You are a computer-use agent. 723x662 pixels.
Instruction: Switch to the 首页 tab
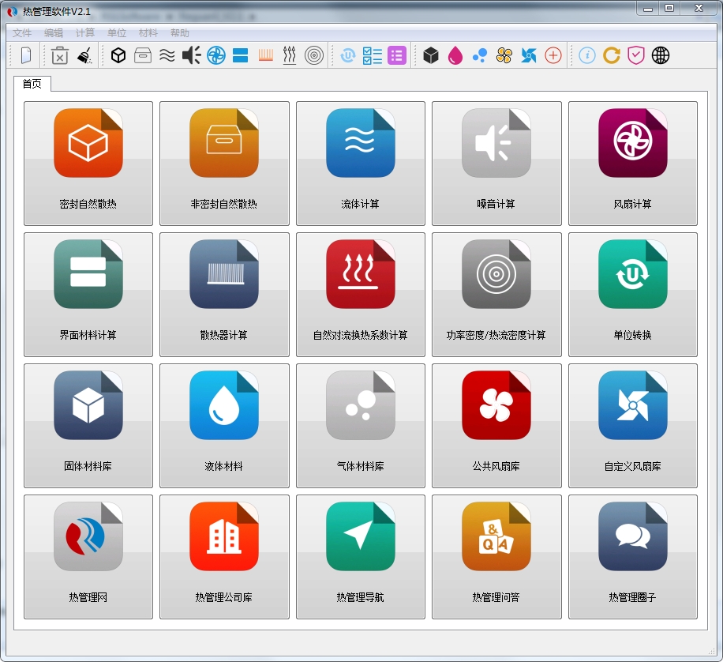pyautogui.click(x=32, y=83)
